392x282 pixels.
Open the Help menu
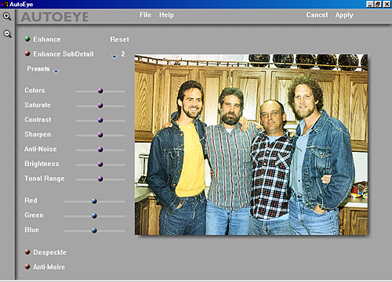coord(166,15)
